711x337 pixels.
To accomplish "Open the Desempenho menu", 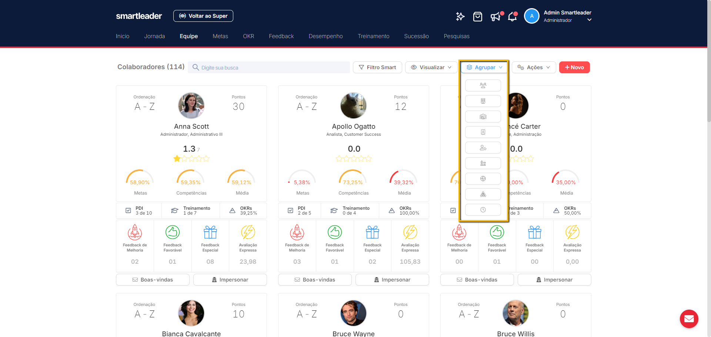I will click(326, 36).
